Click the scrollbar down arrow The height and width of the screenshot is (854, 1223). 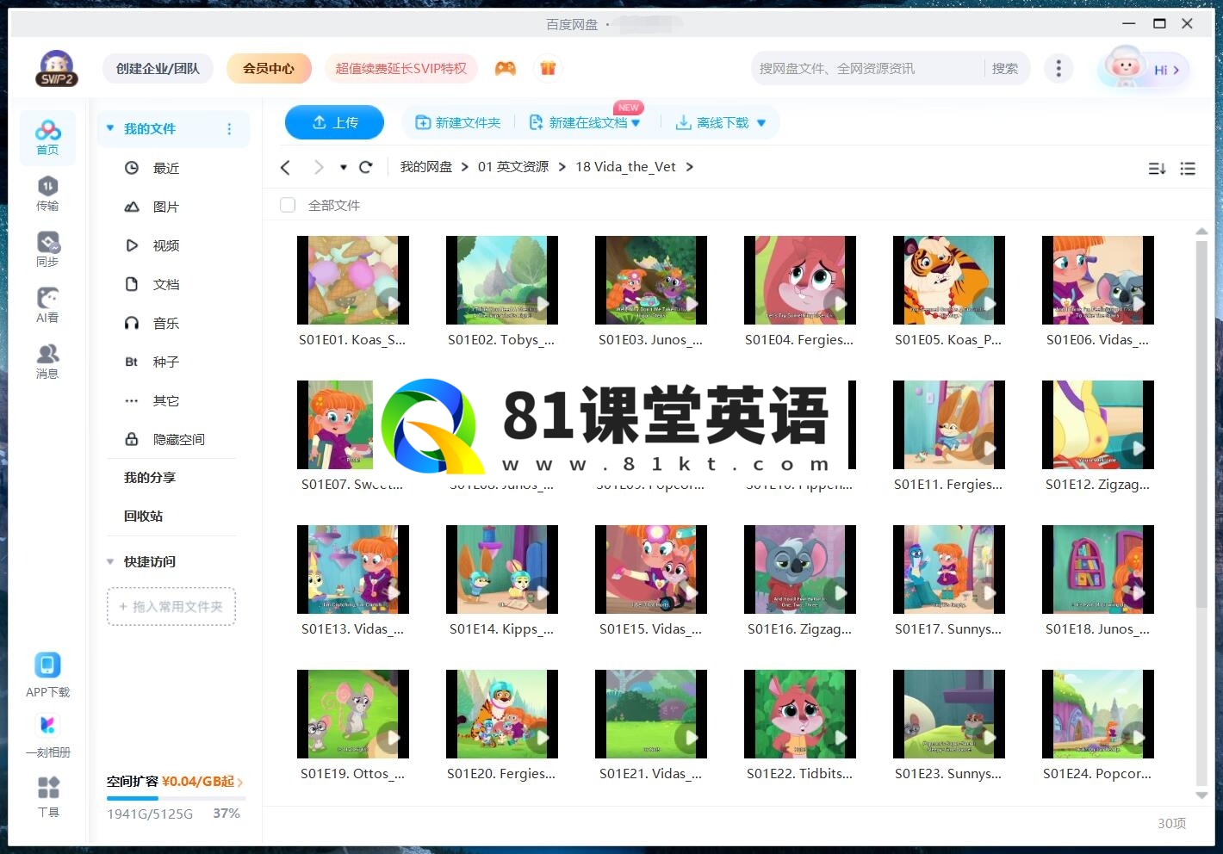pos(1201,795)
